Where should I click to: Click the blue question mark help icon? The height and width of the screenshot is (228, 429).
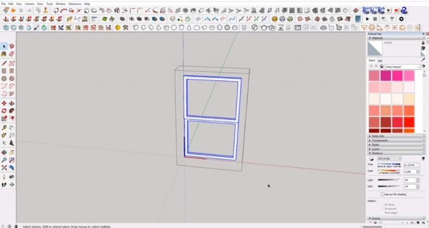pos(404,10)
